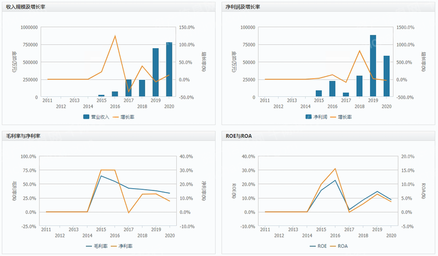Viewport: 438px width, 256px height.
Task: Select the 2017 revenue bar
Action: coord(129,89)
